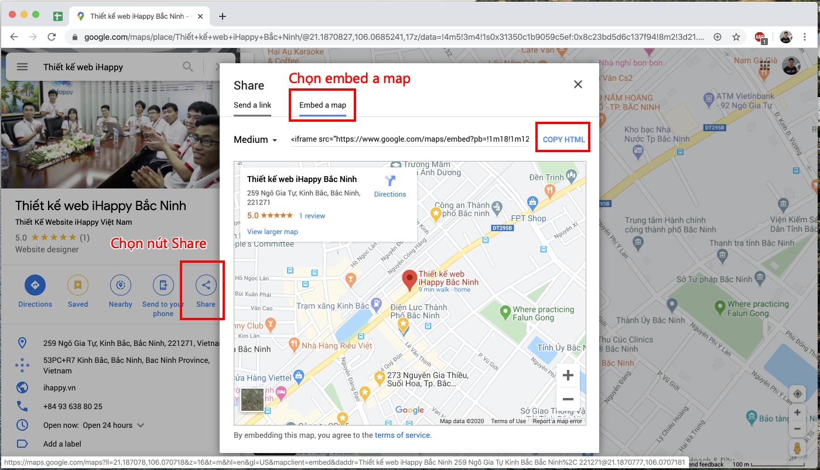Click the satellite thumbnail in the map preview
The image size is (820, 470).
point(252,399)
